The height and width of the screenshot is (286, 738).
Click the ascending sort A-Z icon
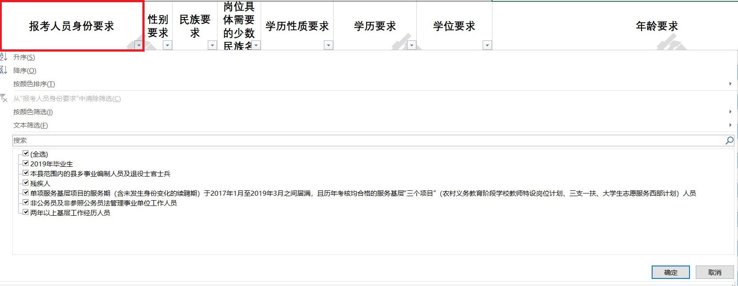point(4,57)
